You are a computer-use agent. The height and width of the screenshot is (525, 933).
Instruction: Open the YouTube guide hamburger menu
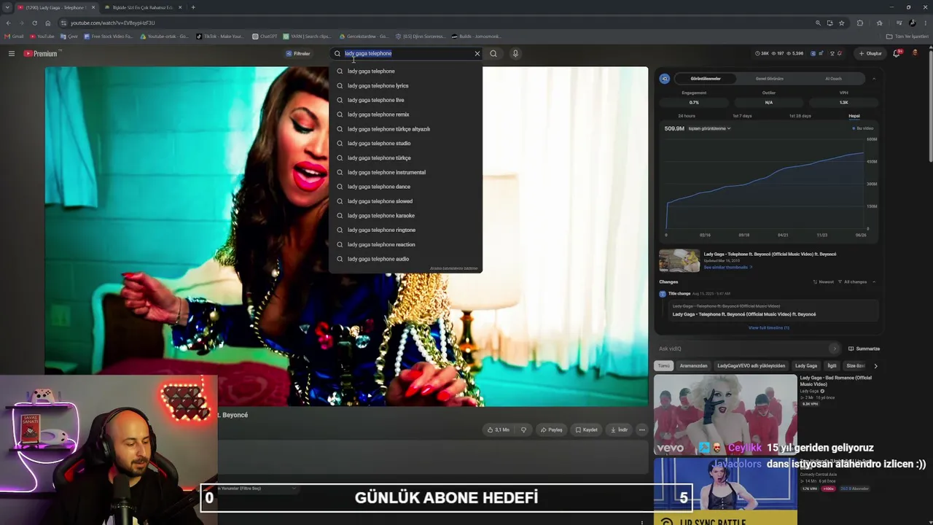click(x=11, y=53)
